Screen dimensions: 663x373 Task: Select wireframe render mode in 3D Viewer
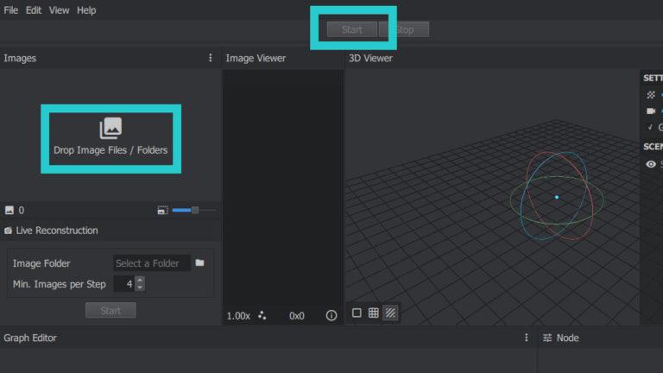coord(373,313)
